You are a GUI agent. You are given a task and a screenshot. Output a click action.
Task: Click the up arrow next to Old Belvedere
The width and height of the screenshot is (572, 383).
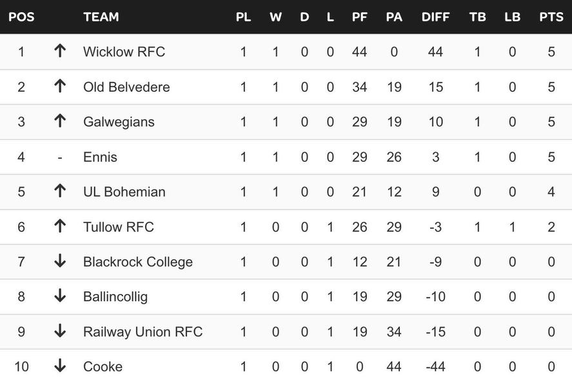[x=60, y=86]
